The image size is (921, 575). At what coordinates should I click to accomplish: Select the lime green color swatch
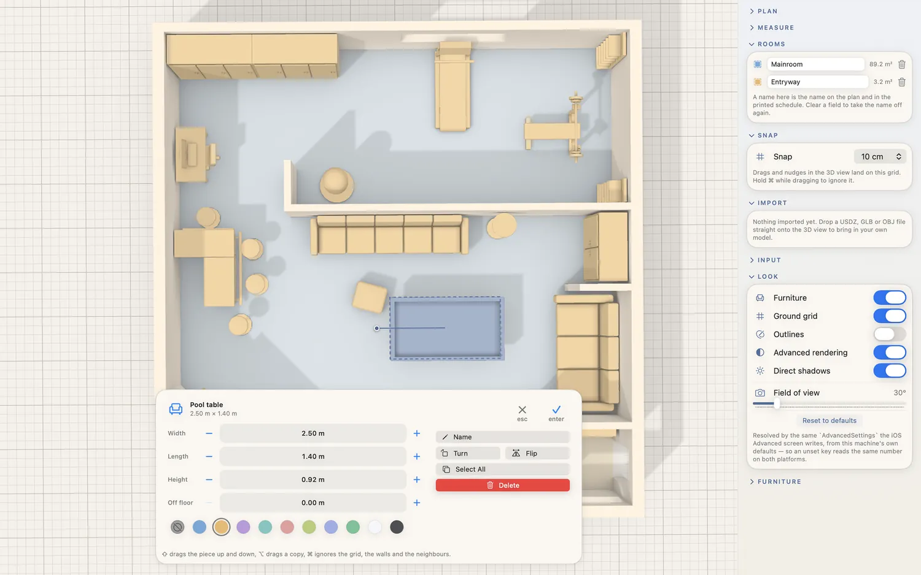tap(309, 527)
